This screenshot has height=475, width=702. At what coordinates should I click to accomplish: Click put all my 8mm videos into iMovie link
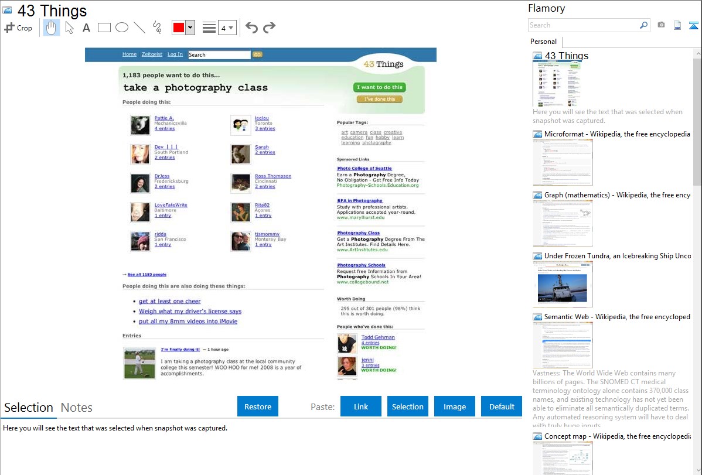point(188,322)
